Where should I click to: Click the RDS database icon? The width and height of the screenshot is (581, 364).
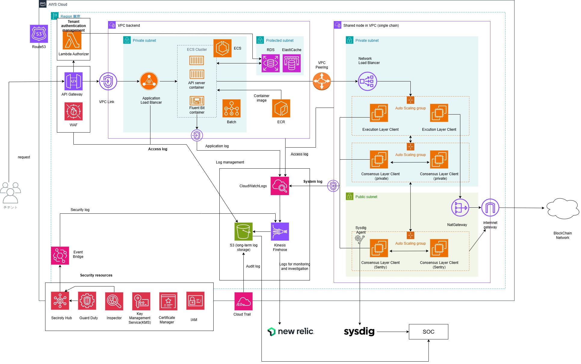pos(270,63)
